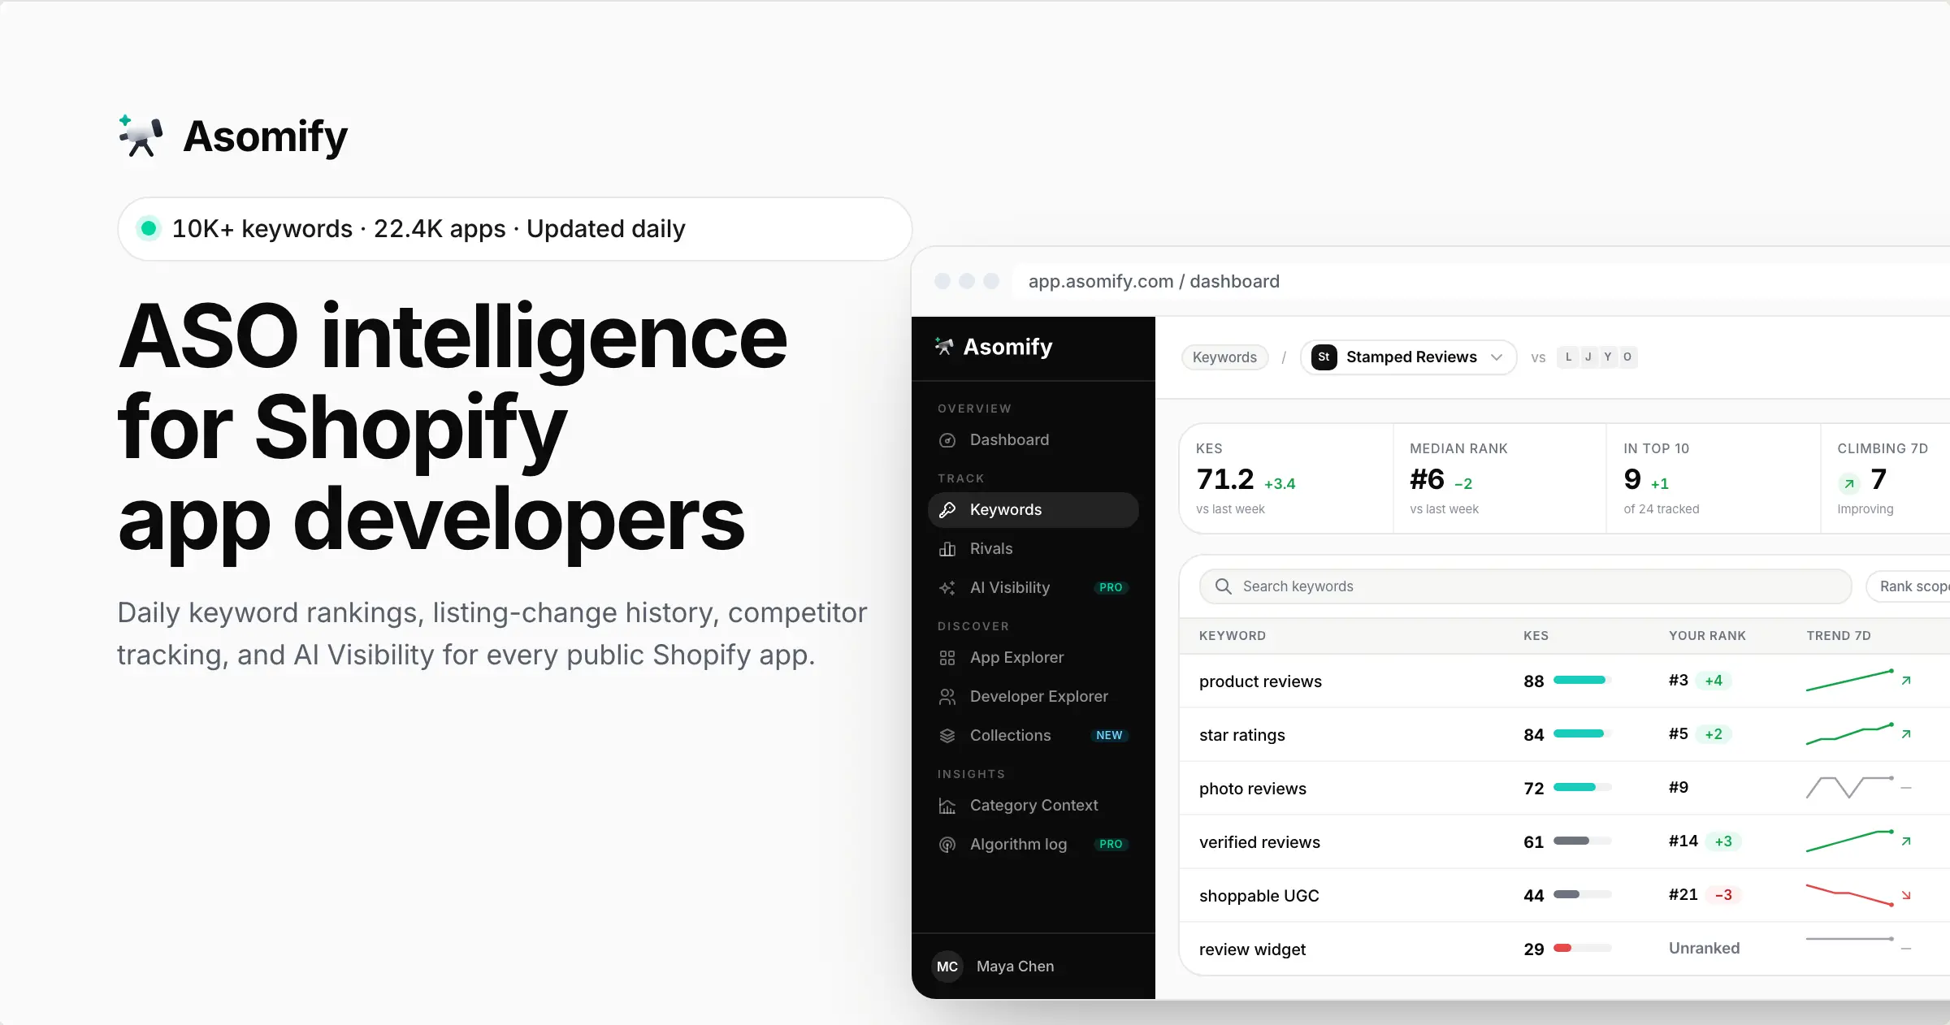Sort by the KES column header
The width and height of the screenshot is (1950, 1025).
[1536, 636]
